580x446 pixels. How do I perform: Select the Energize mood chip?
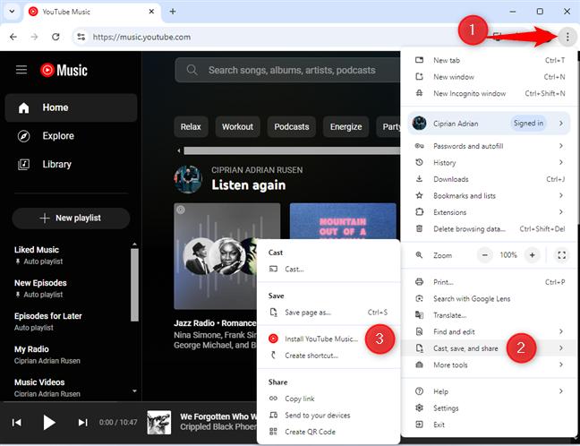[x=345, y=126]
